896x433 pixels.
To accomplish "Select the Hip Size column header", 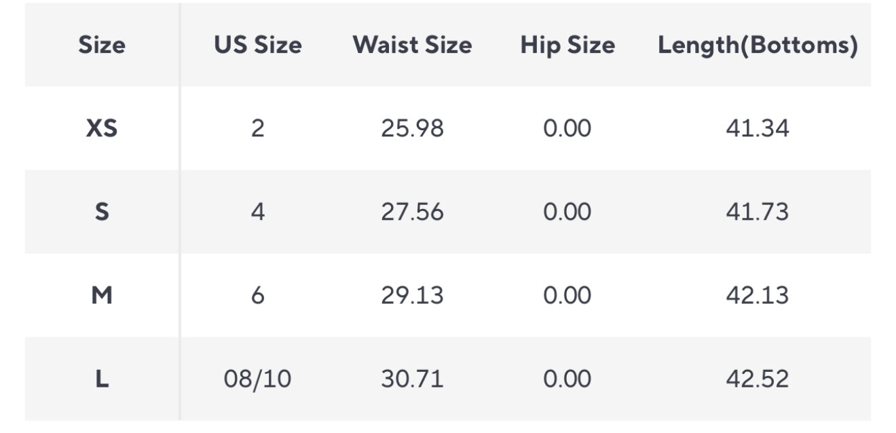I will point(567,45).
